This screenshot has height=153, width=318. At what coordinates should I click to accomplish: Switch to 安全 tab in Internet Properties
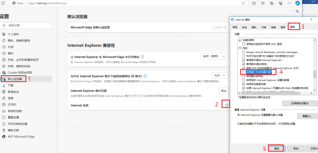click(245, 27)
